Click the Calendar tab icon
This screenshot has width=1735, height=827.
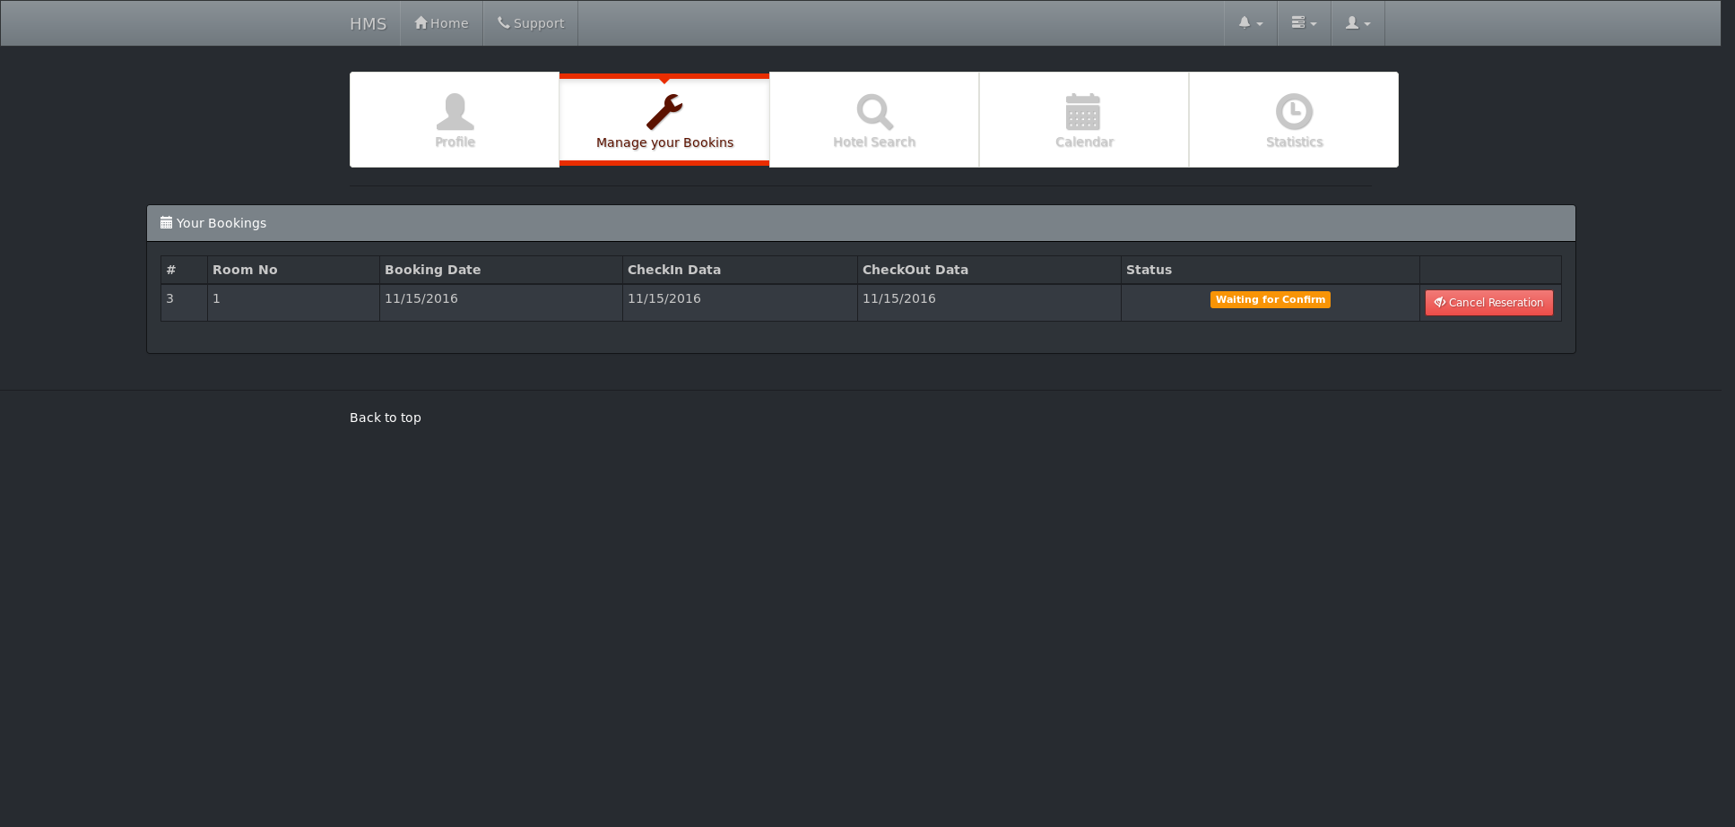pyautogui.click(x=1083, y=112)
